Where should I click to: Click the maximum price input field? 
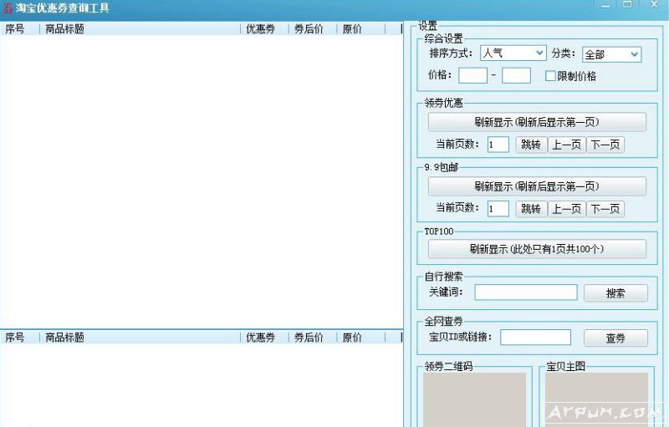pos(516,75)
